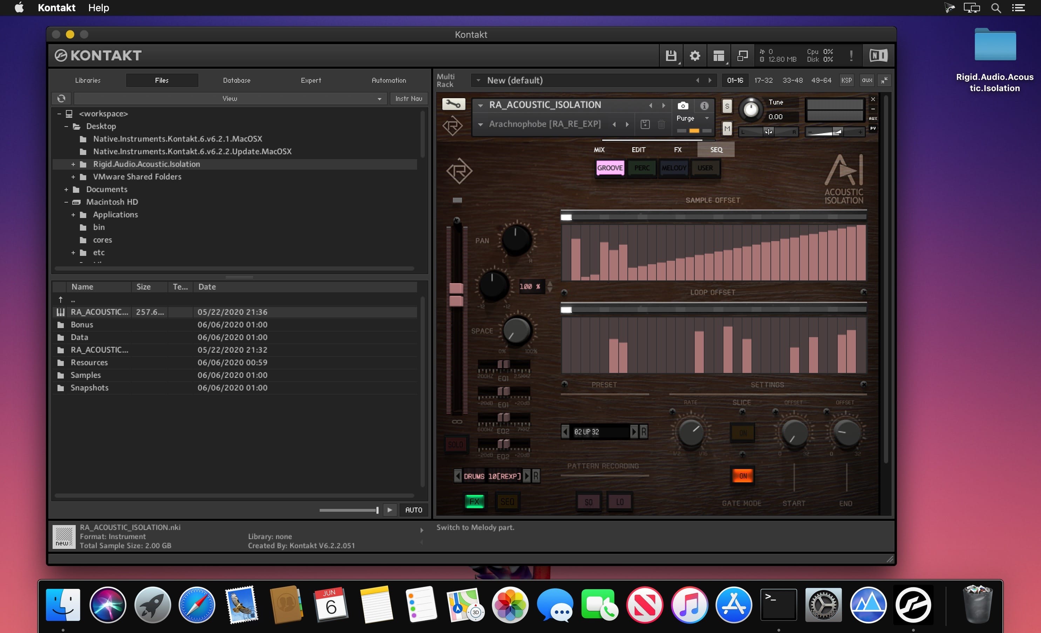Open instrument edit mode with the wrench icon
The width and height of the screenshot is (1041, 633).
click(453, 104)
